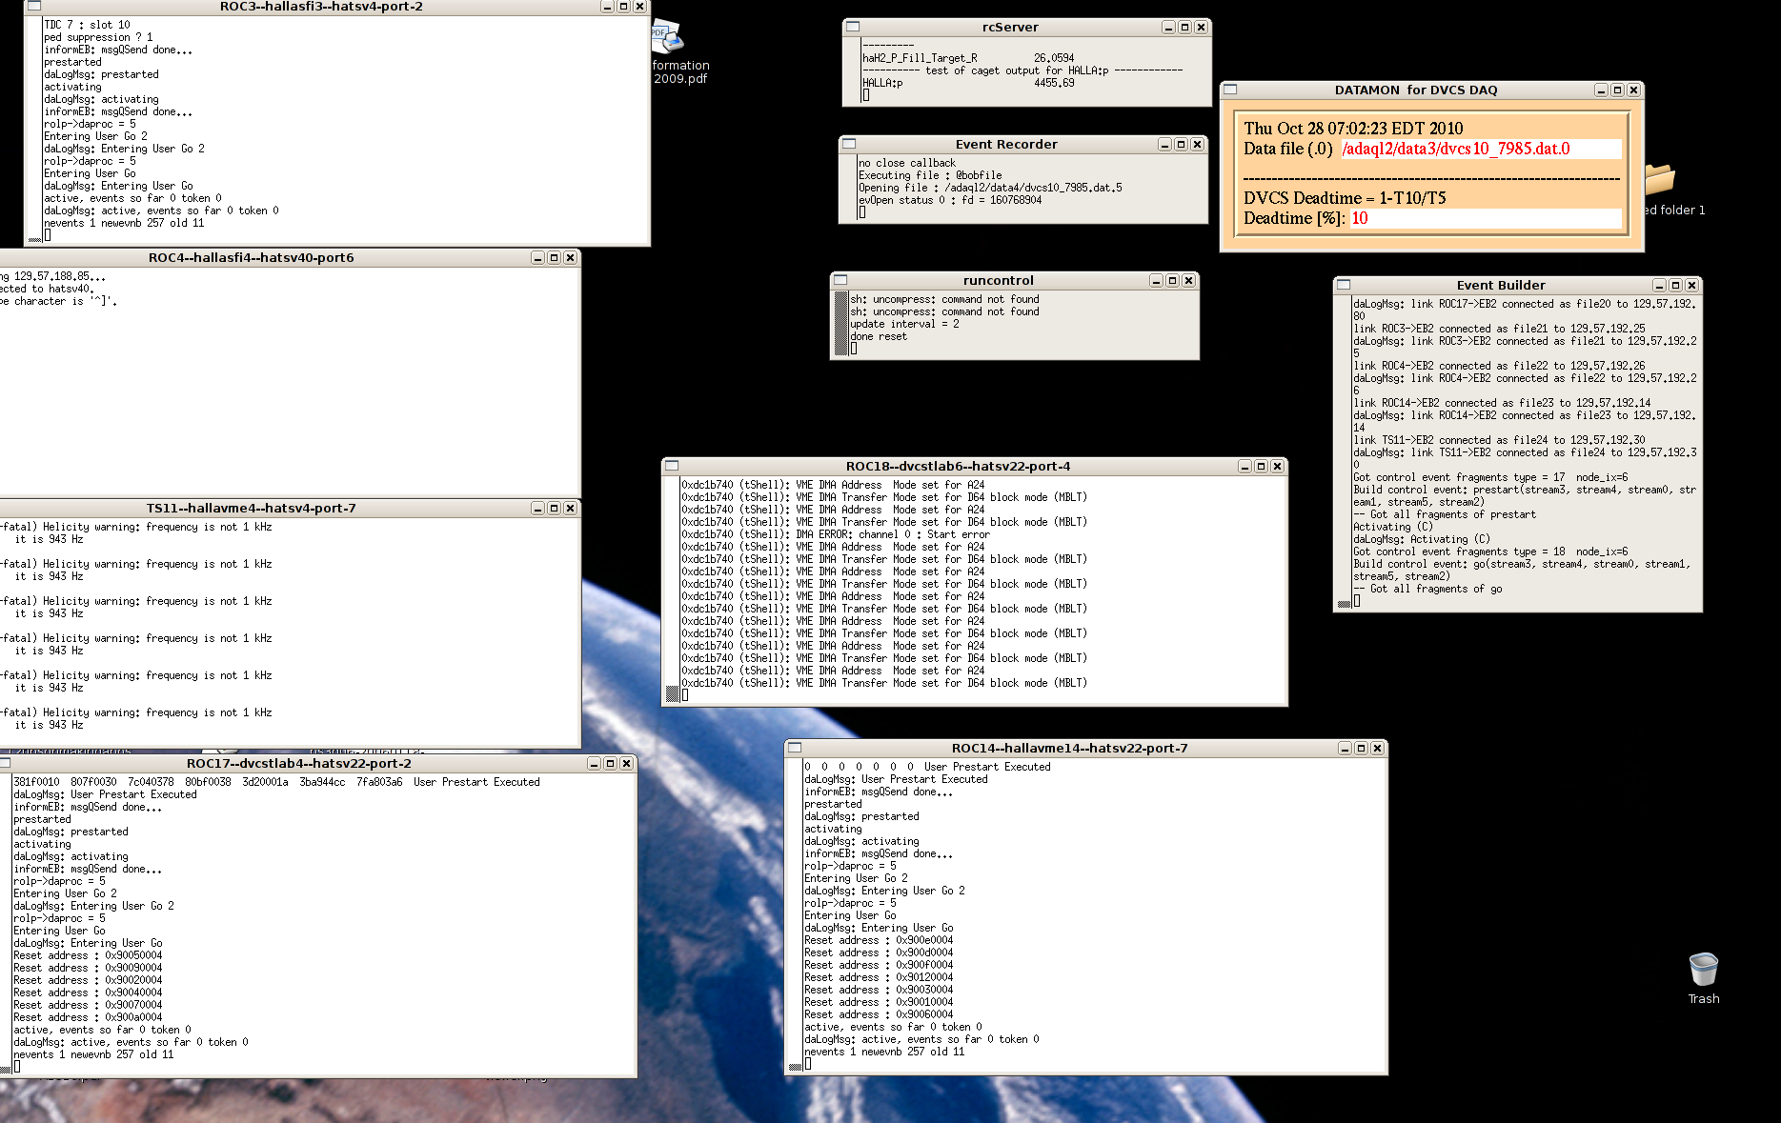Click 'Reset address : 0x900a0004' in ROC17 terminal
The image size is (1781, 1123).
tap(88, 1017)
